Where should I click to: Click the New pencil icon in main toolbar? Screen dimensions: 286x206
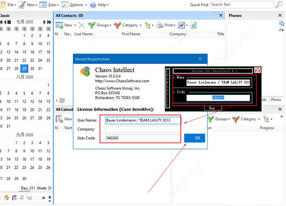click(22, 5)
